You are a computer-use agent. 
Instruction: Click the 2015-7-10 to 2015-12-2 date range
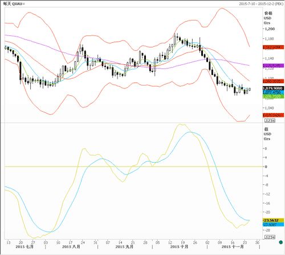click(261, 3)
